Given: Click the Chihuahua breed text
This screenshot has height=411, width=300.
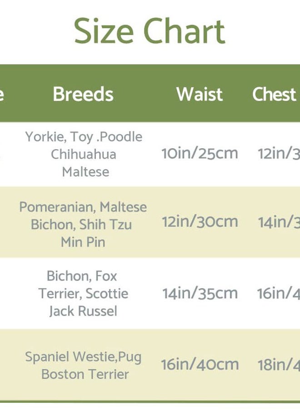Looking at the screenshot, I should point(84,154).
